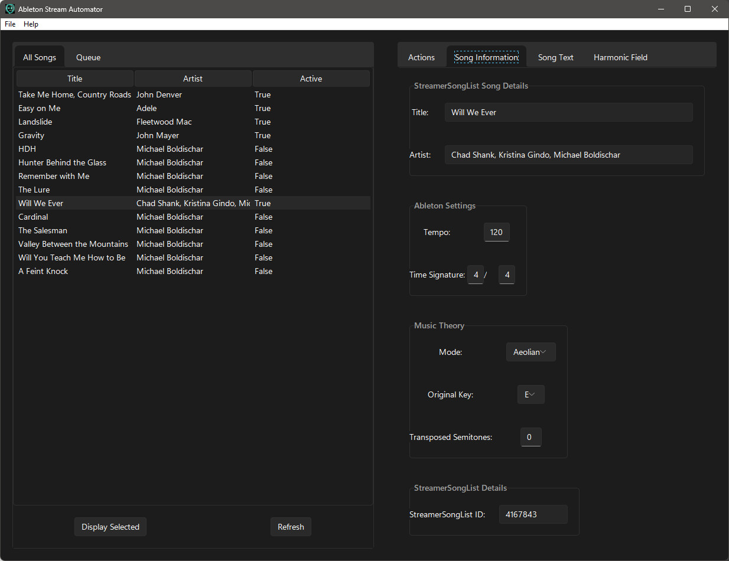Click the Active value for Gravity

(262, 135)
